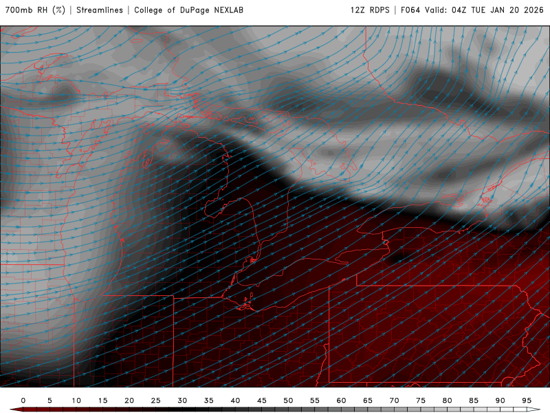Viewport: 550px width, 413px height.
Task: Click the '0' value on the legend
Action: (23, 401)
